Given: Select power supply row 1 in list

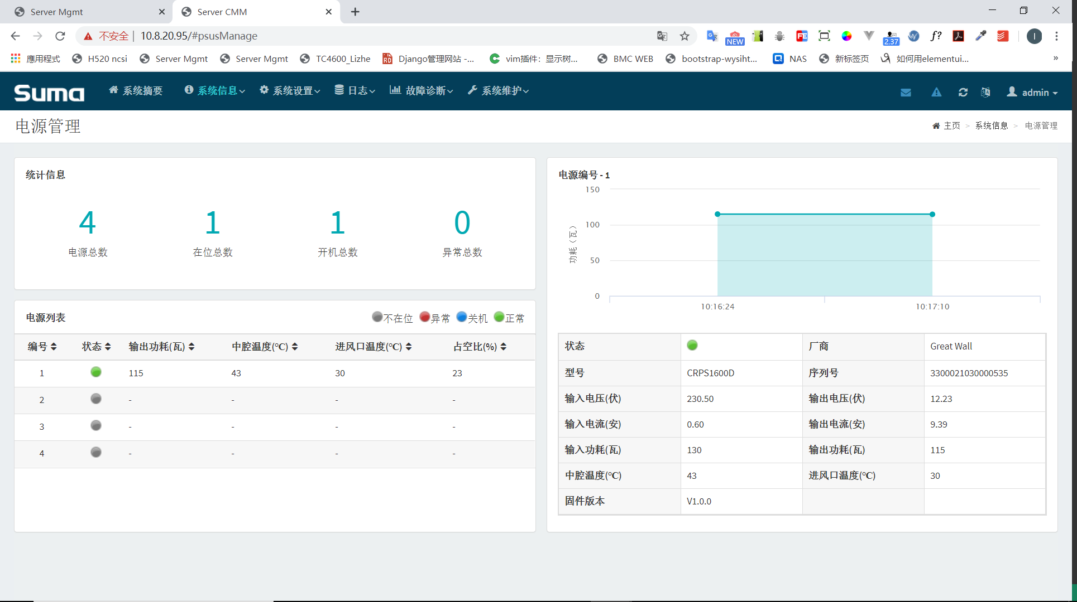Looking at the screenshot, I should (x=275, y=373).
